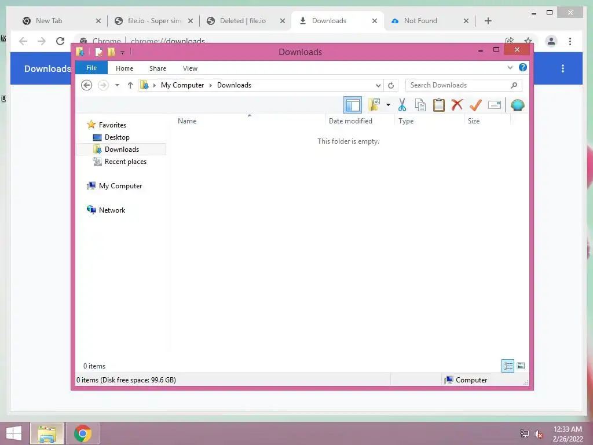593x445 pixels.
Task: Click Downloads in address breadcrumb
Action: click(x=234, y=85)
